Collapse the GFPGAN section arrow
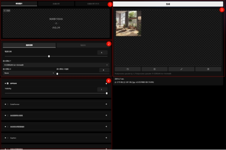 tap(106, 84)
